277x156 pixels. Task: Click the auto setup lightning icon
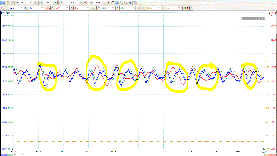pyautogui.click(x=8, y=2)
